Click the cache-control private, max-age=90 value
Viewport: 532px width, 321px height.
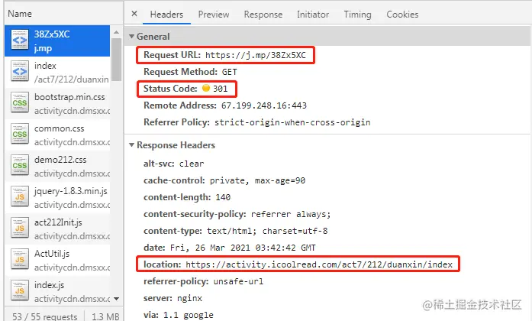[257, 180]
